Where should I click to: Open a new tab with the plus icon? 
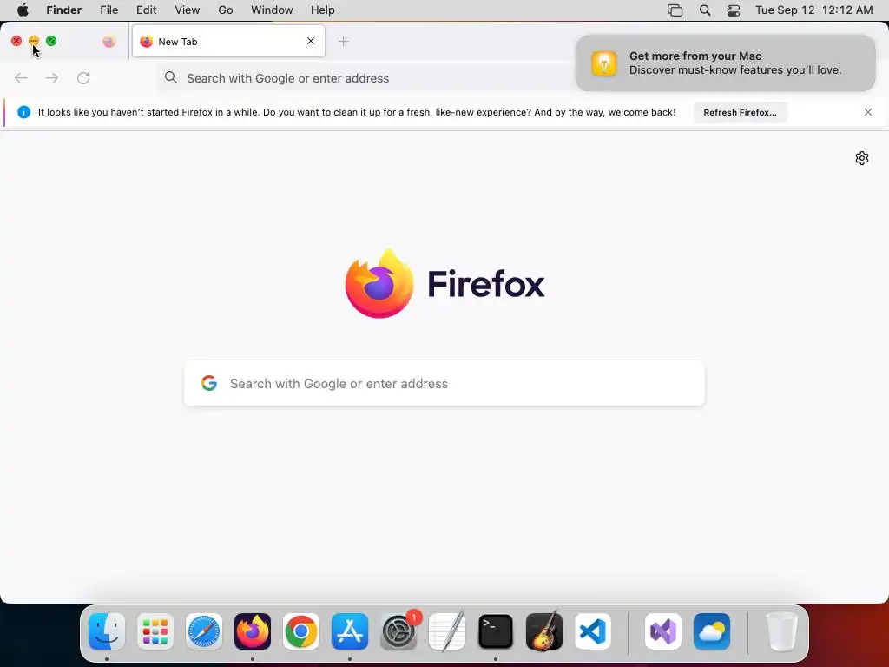click(343, 42)
